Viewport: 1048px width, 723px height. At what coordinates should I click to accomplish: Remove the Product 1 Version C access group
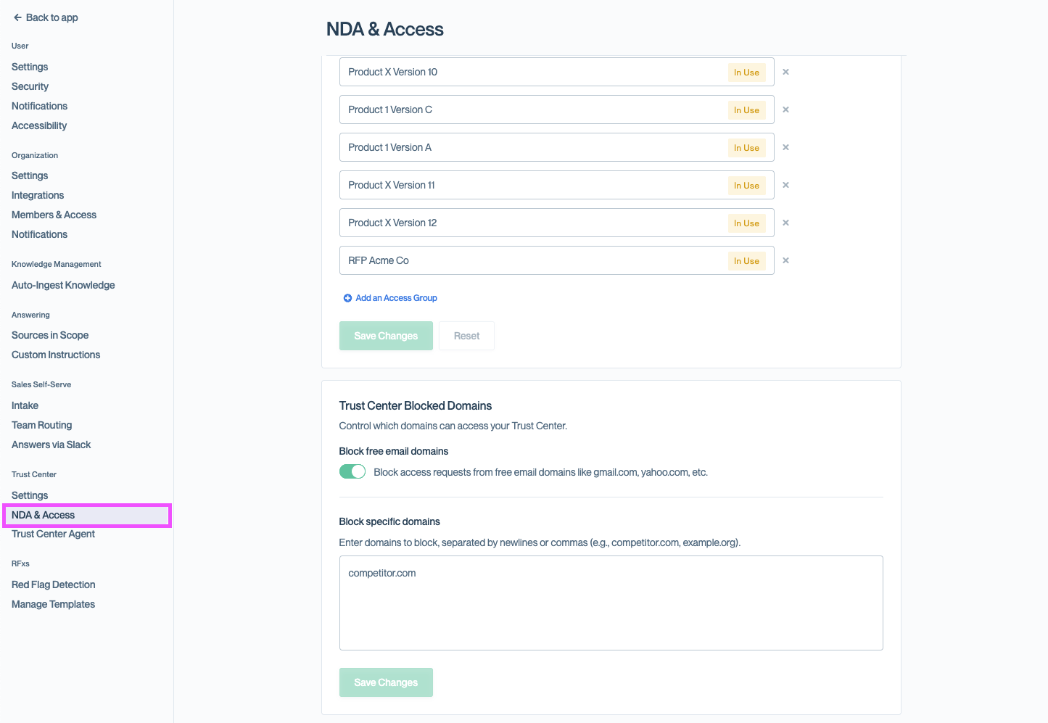(x=785, y=110)
